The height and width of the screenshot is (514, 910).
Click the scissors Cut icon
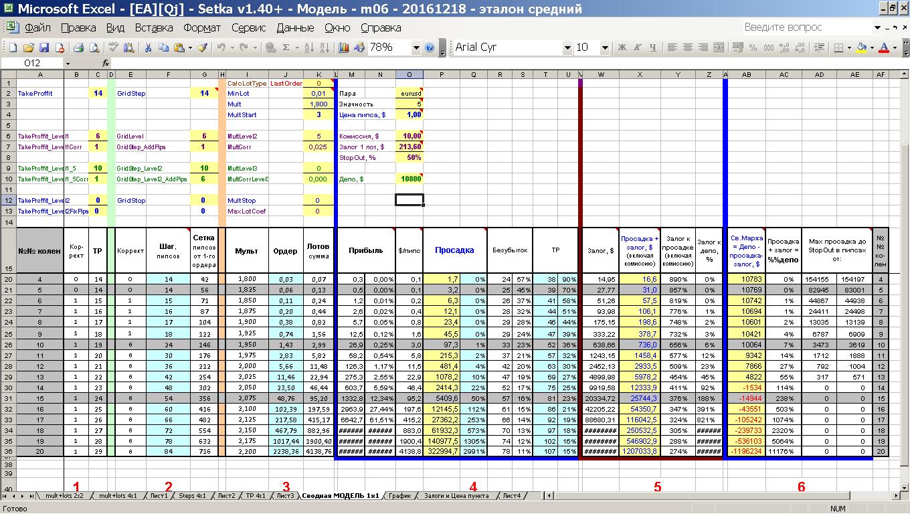[x=147, y=48]
